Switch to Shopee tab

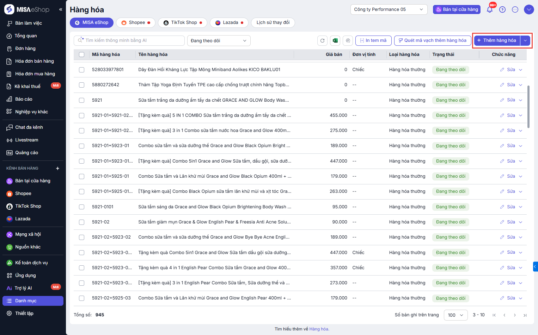[136, 23]
